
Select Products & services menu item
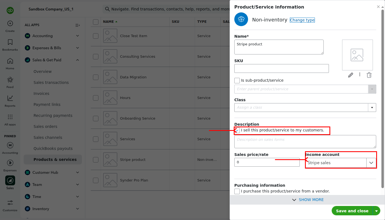pos(53,159)
